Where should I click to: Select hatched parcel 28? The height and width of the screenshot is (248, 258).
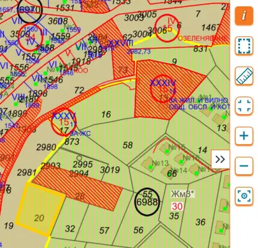tap(78, 188)
